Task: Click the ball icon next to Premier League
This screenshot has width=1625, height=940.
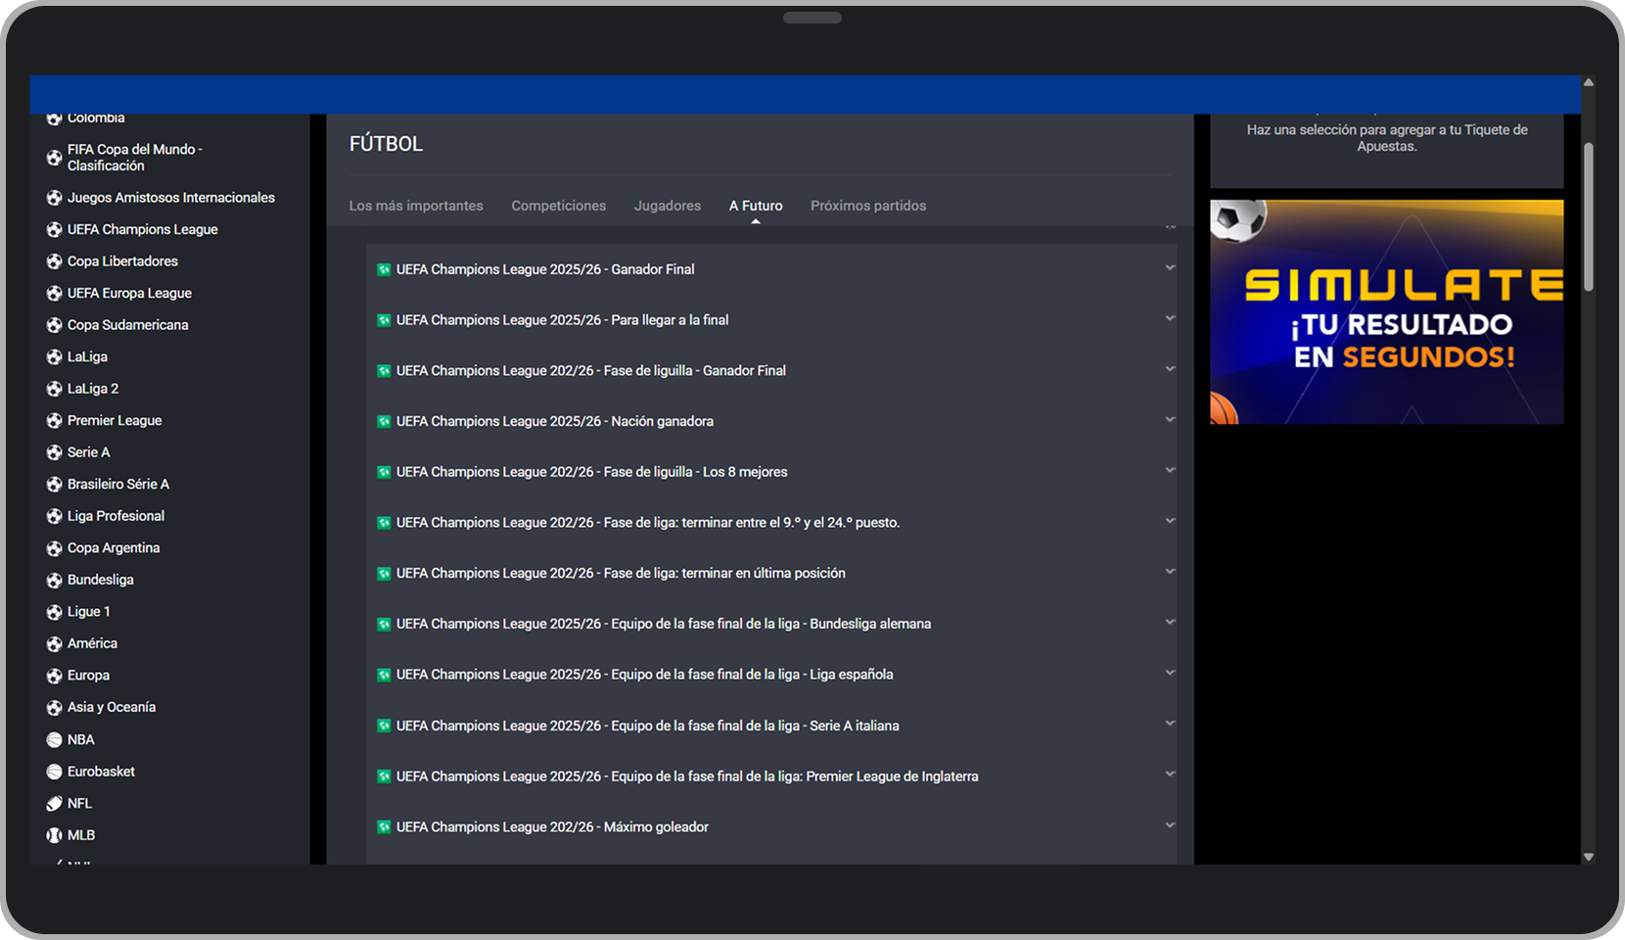Action: point(54,421)
